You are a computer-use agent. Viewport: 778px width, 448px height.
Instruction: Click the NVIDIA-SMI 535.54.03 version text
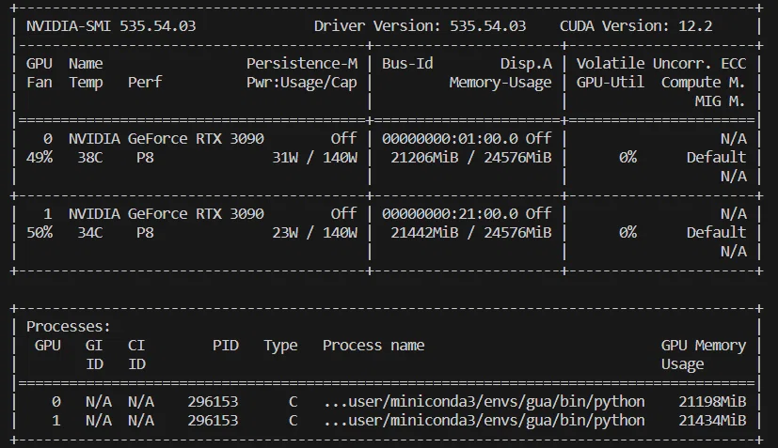point(111,25)
